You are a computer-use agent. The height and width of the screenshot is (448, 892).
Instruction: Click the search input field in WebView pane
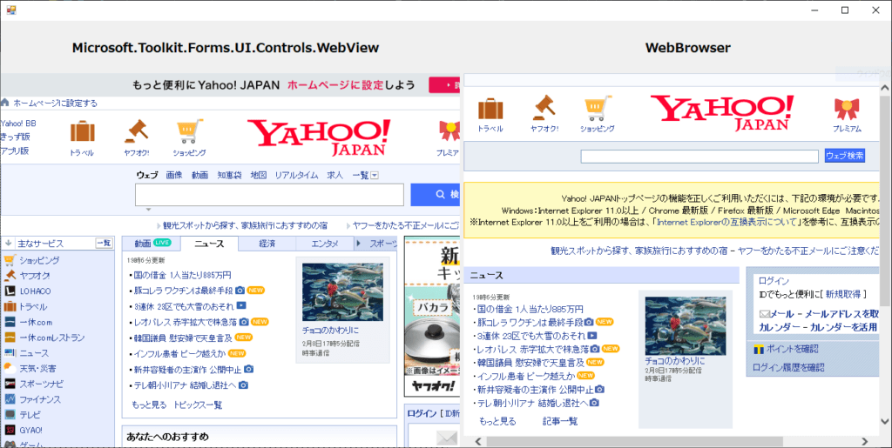point(269,194)
